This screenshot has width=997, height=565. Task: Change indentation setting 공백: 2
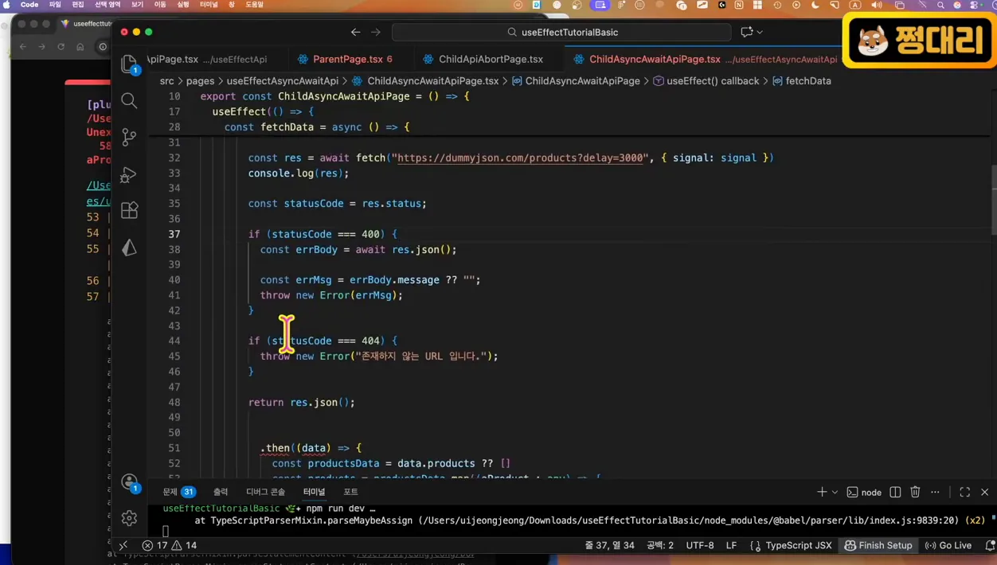pos(659,545)
